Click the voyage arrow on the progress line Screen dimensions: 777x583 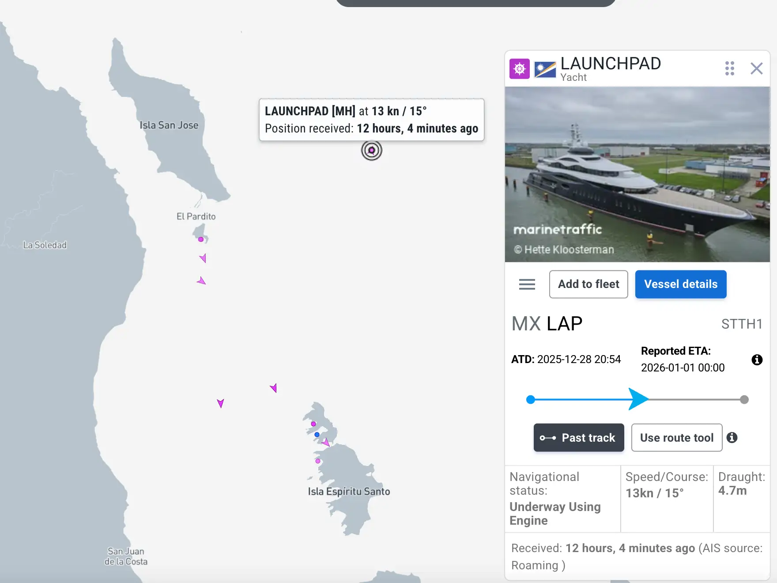point(637,398)
